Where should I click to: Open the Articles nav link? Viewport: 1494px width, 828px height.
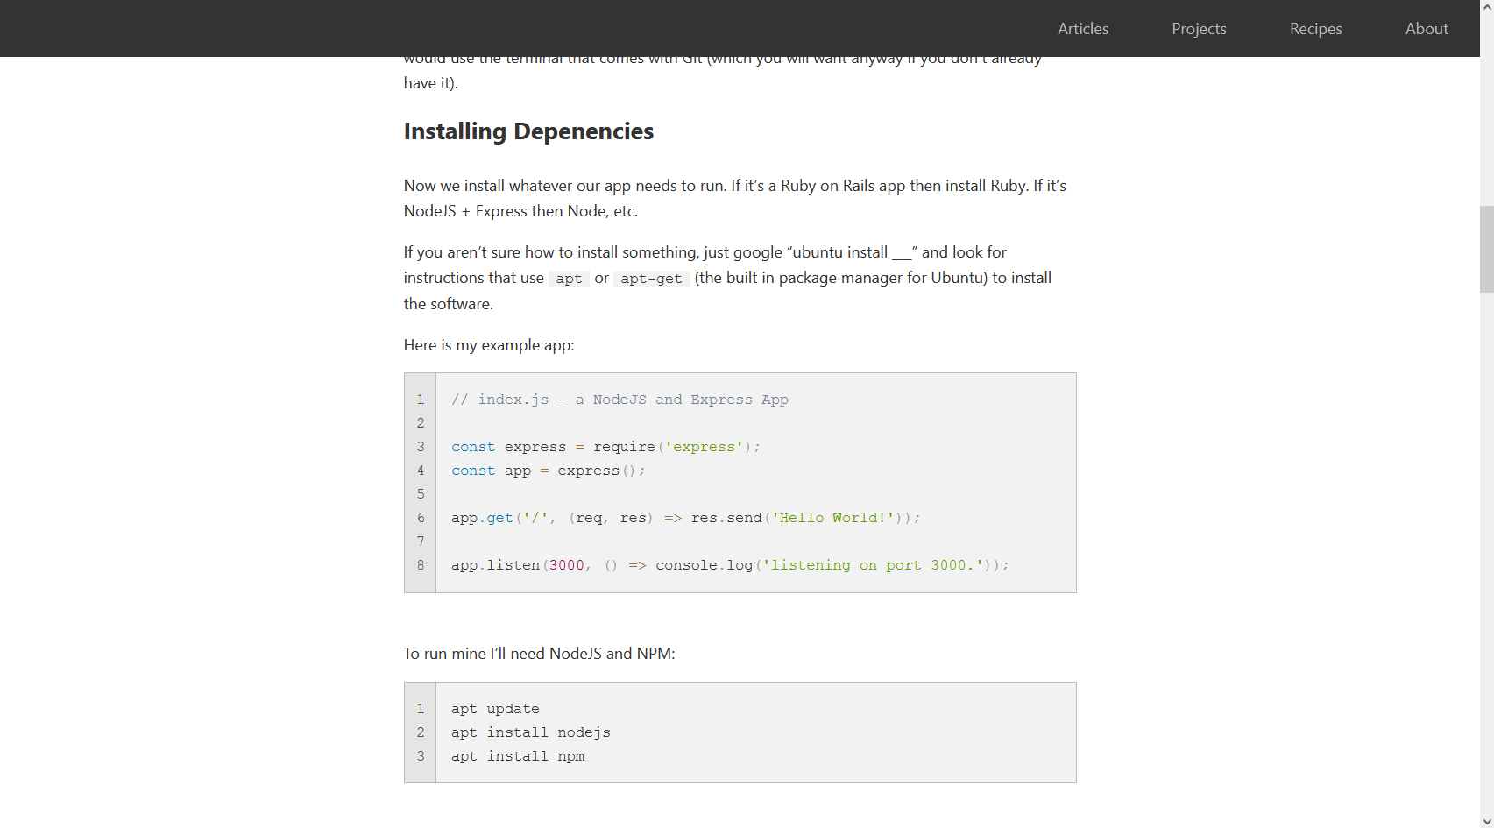(1083, 28)
